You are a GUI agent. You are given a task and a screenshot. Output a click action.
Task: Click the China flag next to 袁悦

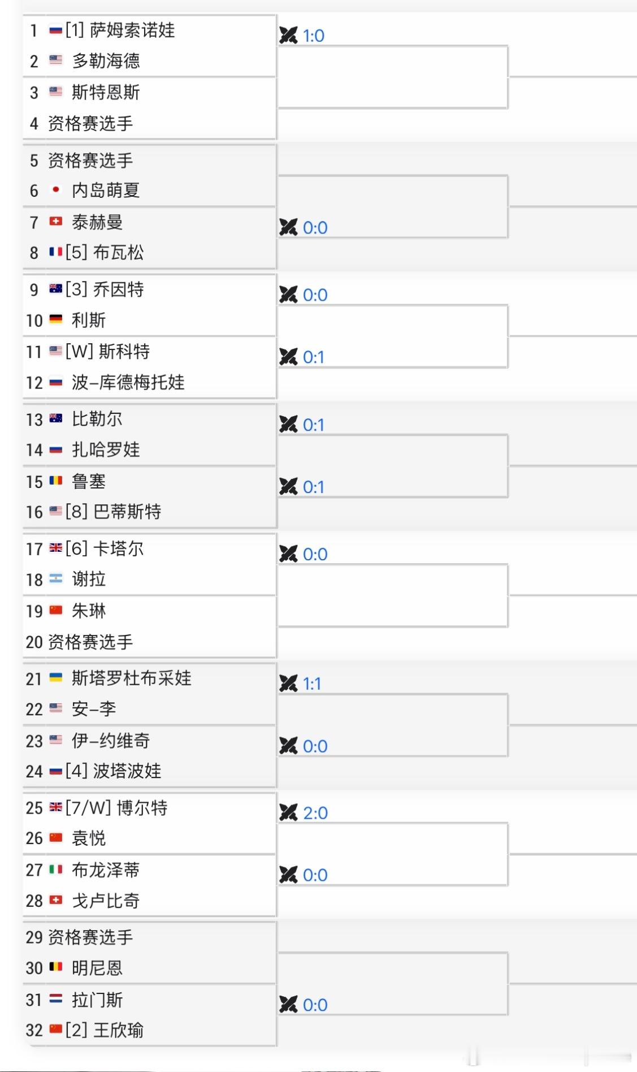55,838
